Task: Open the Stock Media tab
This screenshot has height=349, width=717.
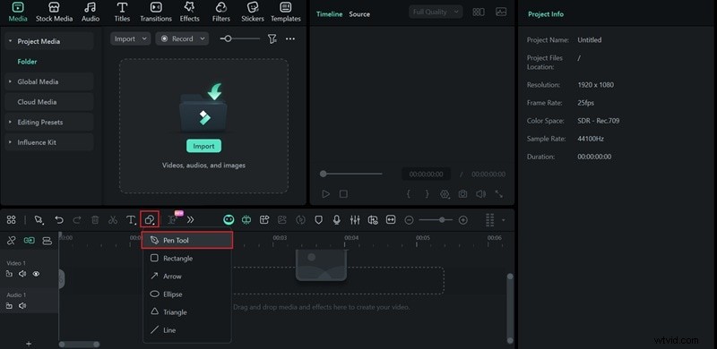Action: pyautogui.click(x=54, y=13)
